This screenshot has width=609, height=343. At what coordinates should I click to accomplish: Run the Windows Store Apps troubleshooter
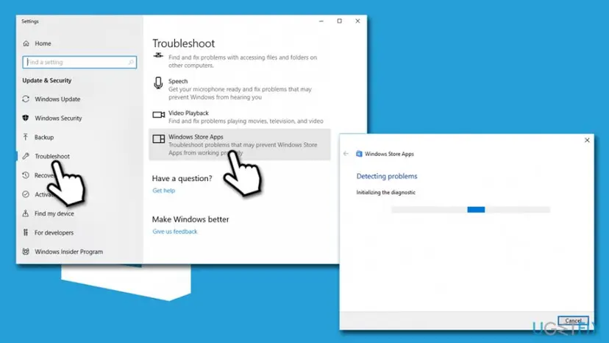tap(240, 145)
